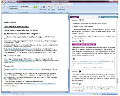Open the Article 120 heading link
Image resolution: width=120 pixels, height=96 pixels.
pos(75,84)
